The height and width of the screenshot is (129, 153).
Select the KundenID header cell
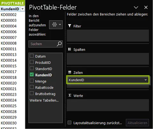tap(10, 9)
